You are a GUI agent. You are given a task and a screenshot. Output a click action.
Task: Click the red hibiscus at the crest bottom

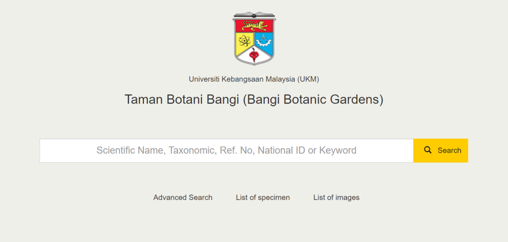[254, 55]
